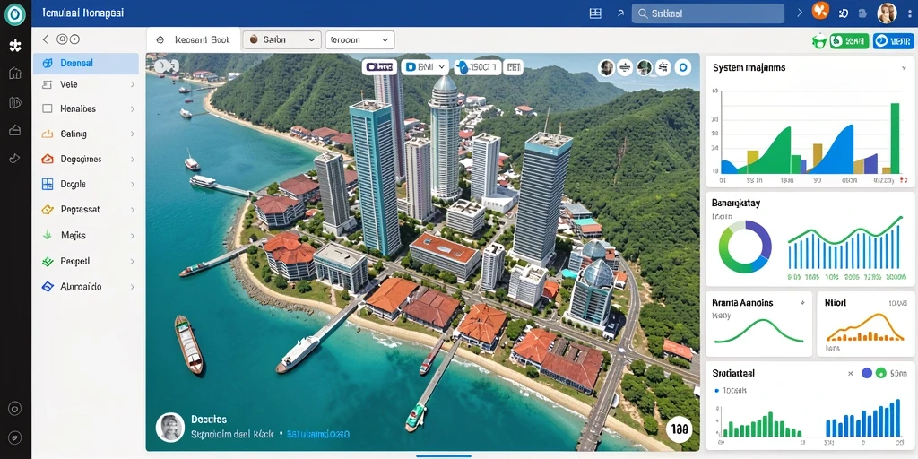Click the teal circular app logo
Screen dimensions: 918x459
15,14
